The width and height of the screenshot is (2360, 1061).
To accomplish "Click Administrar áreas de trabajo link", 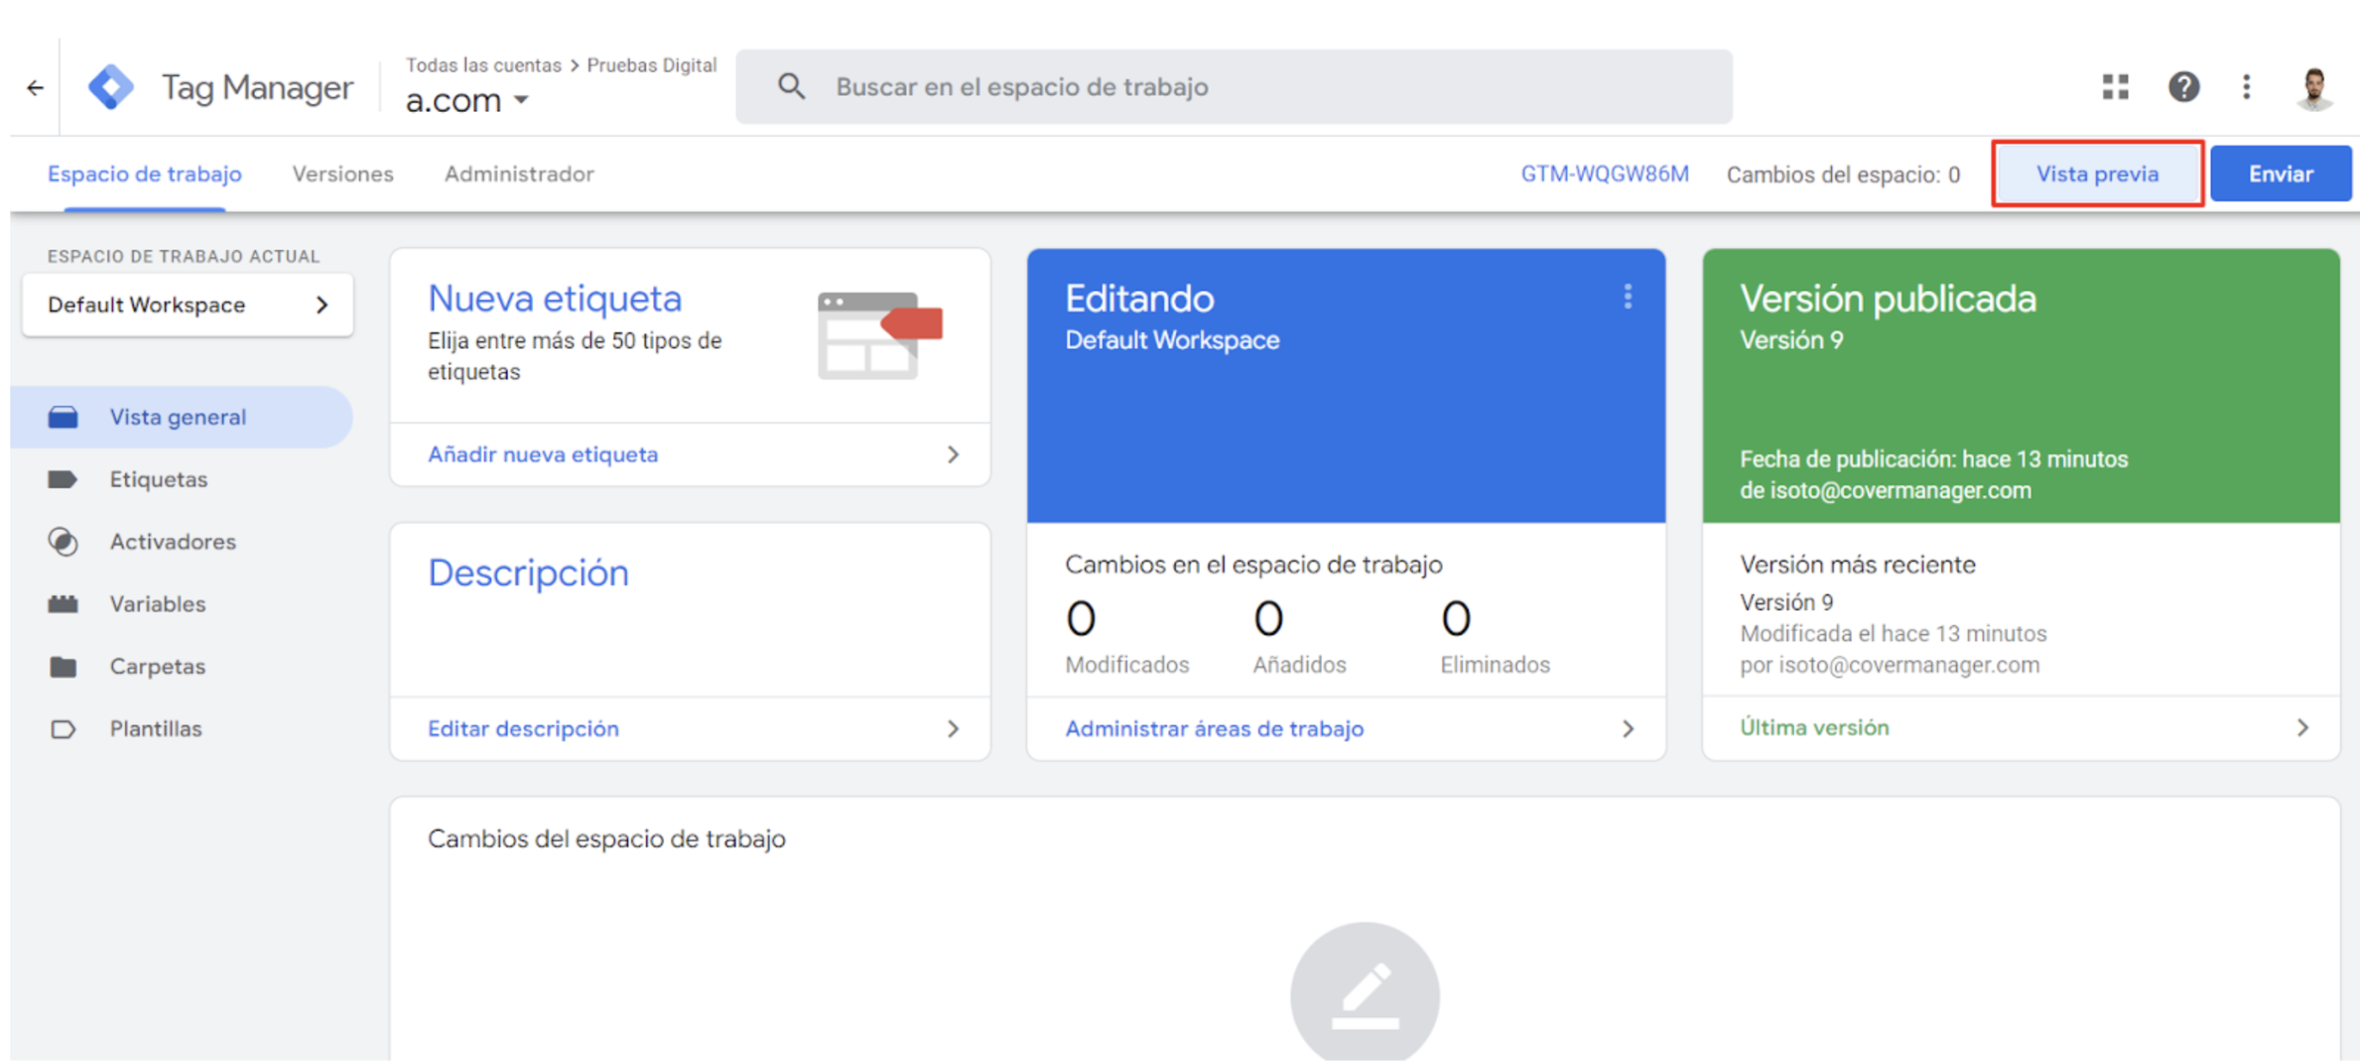I will 1214,729.
